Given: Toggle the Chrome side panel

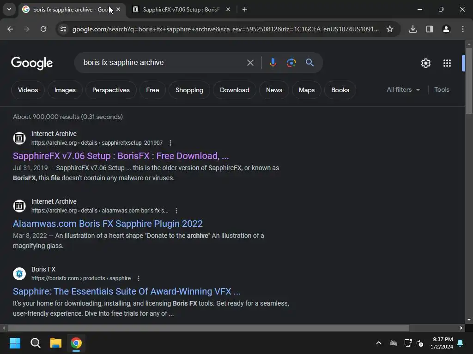Looking at the screenshot, I should (x=429, y=29).
